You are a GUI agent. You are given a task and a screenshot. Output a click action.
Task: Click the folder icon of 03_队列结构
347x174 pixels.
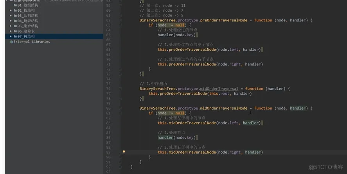click(x=15, y=16)
